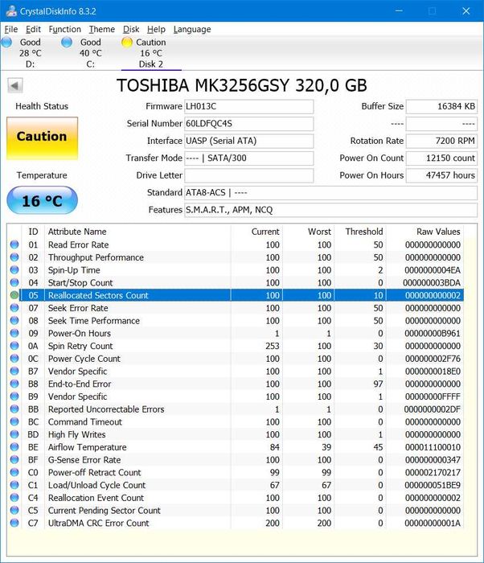Click the previous disk arrow icon
This screenshot has width=484, height=563.
[15, 85]
